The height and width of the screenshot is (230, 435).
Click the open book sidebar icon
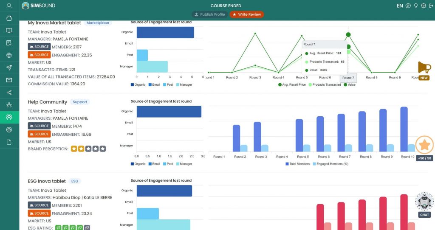click(9, 31)
